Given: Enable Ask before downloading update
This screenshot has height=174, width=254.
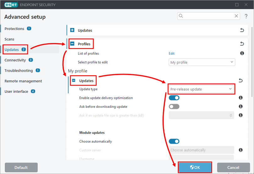Looking at the screenshot, I should coord(174,107).
